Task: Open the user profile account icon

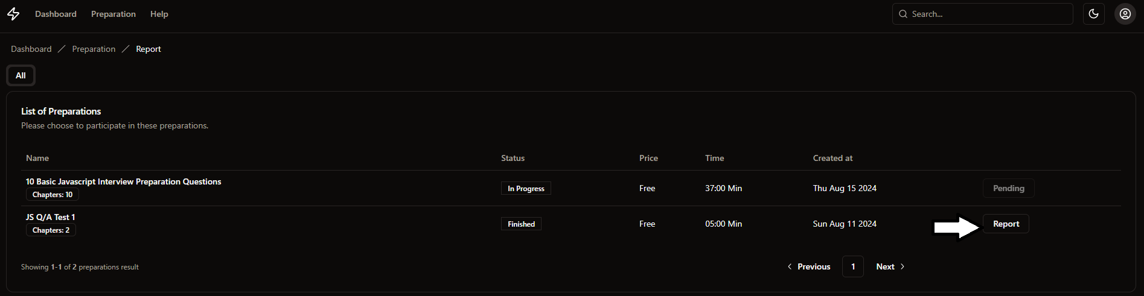Action: pos(1125,14)
